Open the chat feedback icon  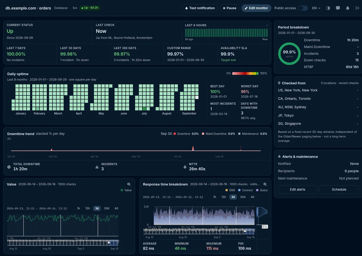pyautogui.click(x=338, y=8)
